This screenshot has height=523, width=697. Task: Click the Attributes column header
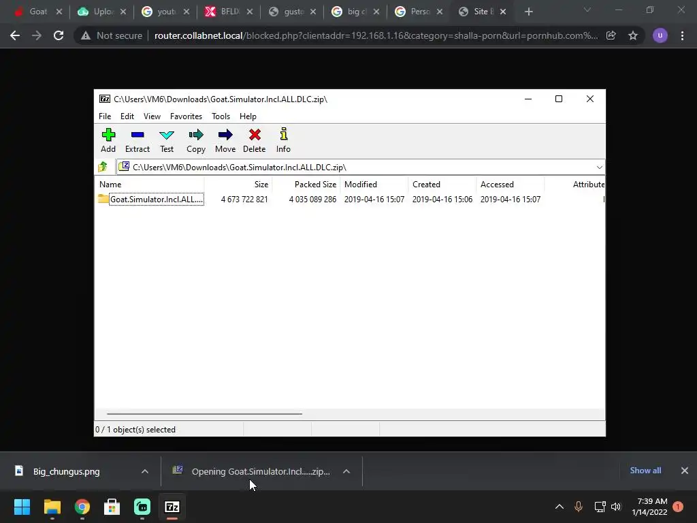click(x=574, y=184)
